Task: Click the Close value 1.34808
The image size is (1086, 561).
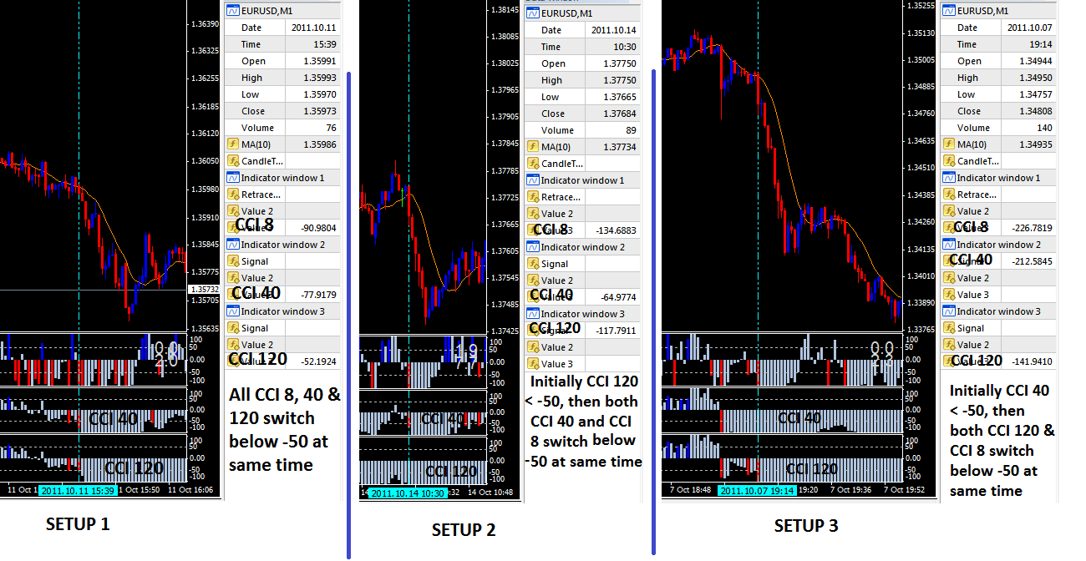Action: click(1036, 111)
